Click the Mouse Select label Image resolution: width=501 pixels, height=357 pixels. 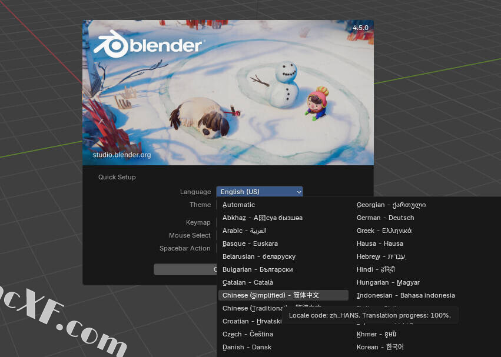click(x=190, y=235)
